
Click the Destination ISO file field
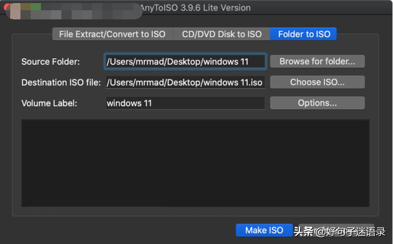pyautogui.click(x=185, y=82)
